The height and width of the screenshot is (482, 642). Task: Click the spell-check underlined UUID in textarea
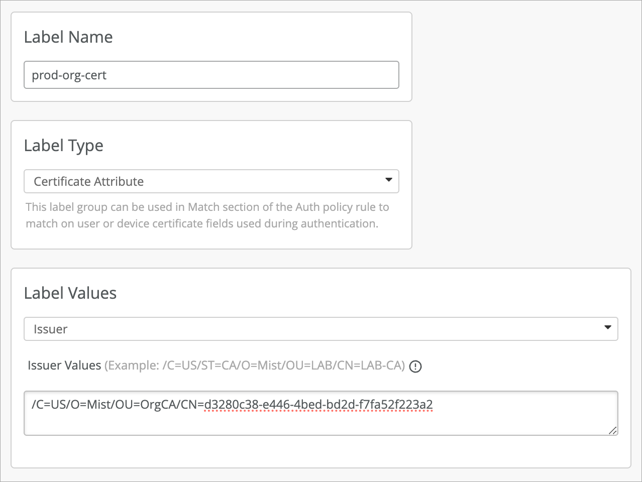(318, 405)
